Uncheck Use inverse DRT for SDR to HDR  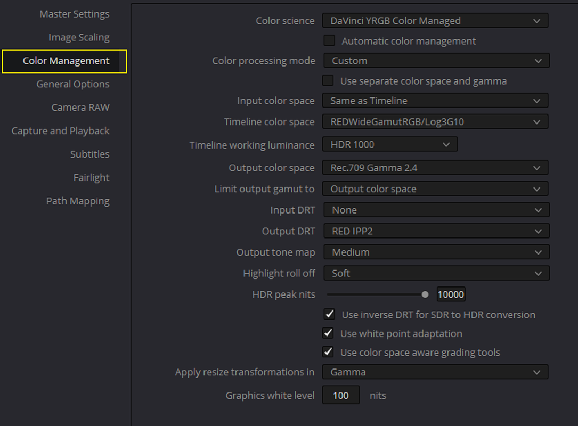329,314
